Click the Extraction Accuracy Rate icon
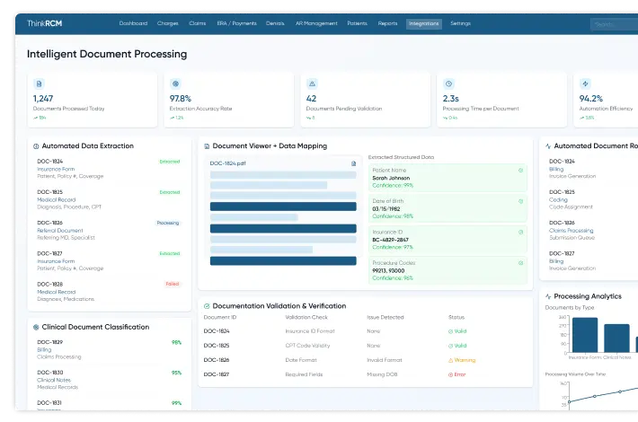 click(x=175, y=84)
